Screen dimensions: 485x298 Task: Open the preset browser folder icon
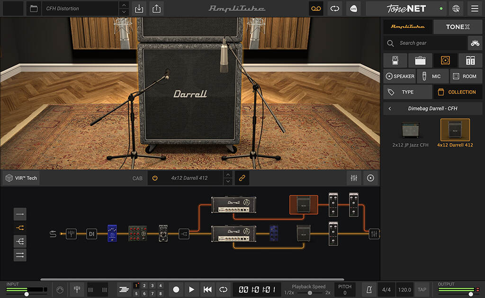33,9
